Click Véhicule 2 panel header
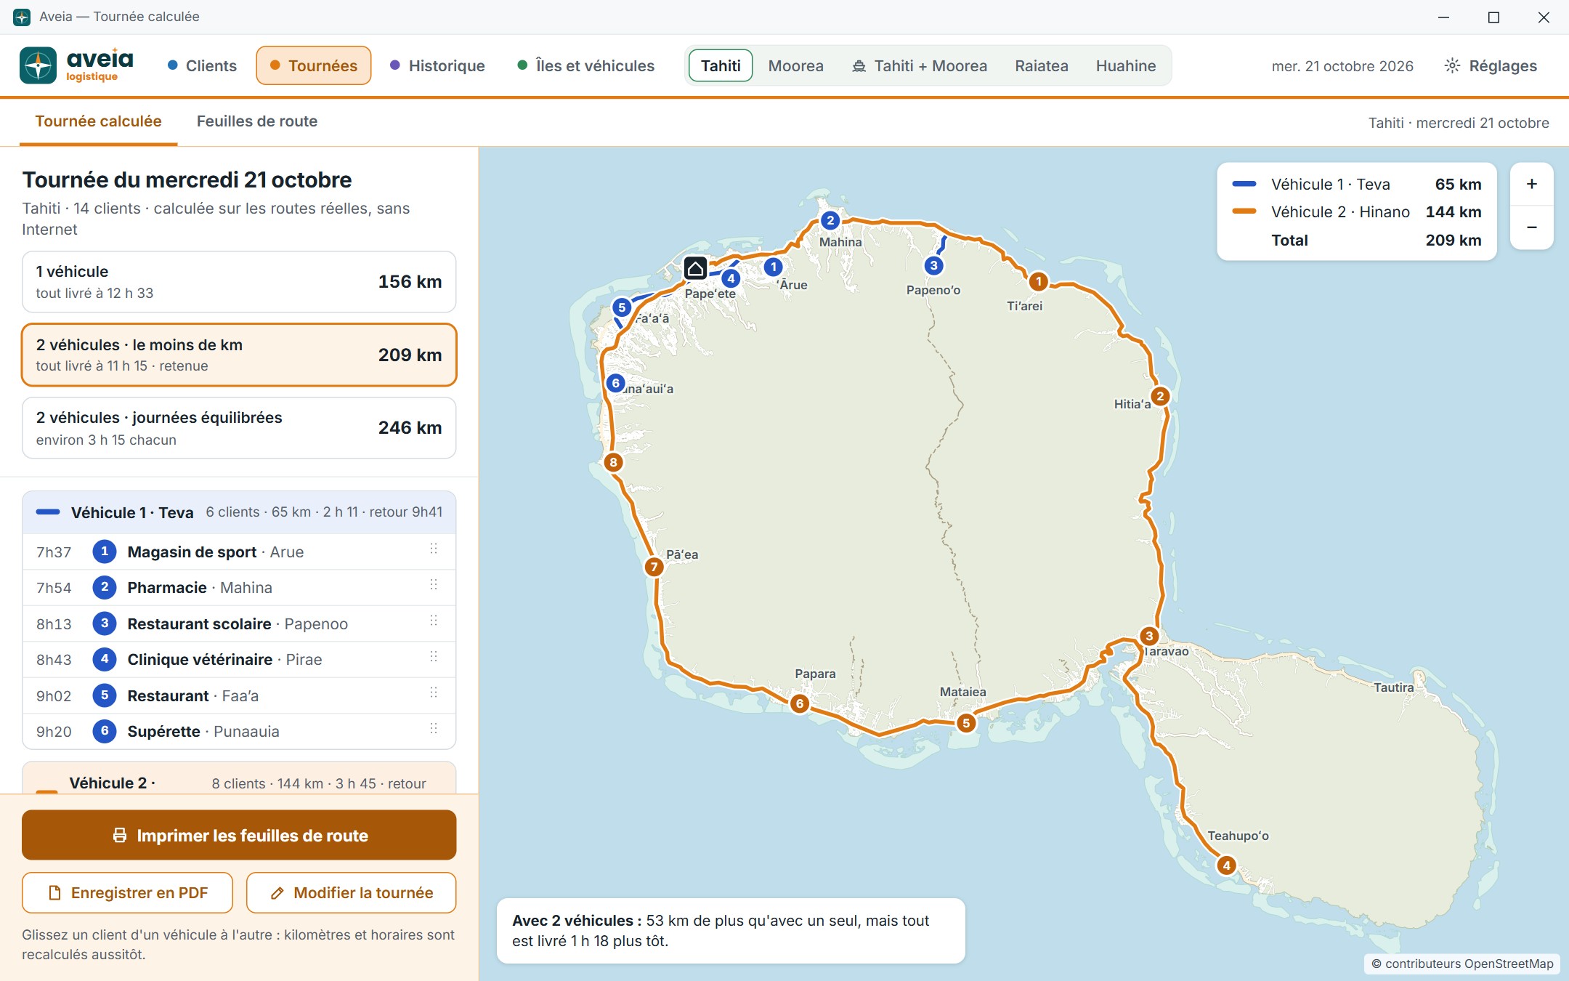1569x981 pixels. point(239,779)
